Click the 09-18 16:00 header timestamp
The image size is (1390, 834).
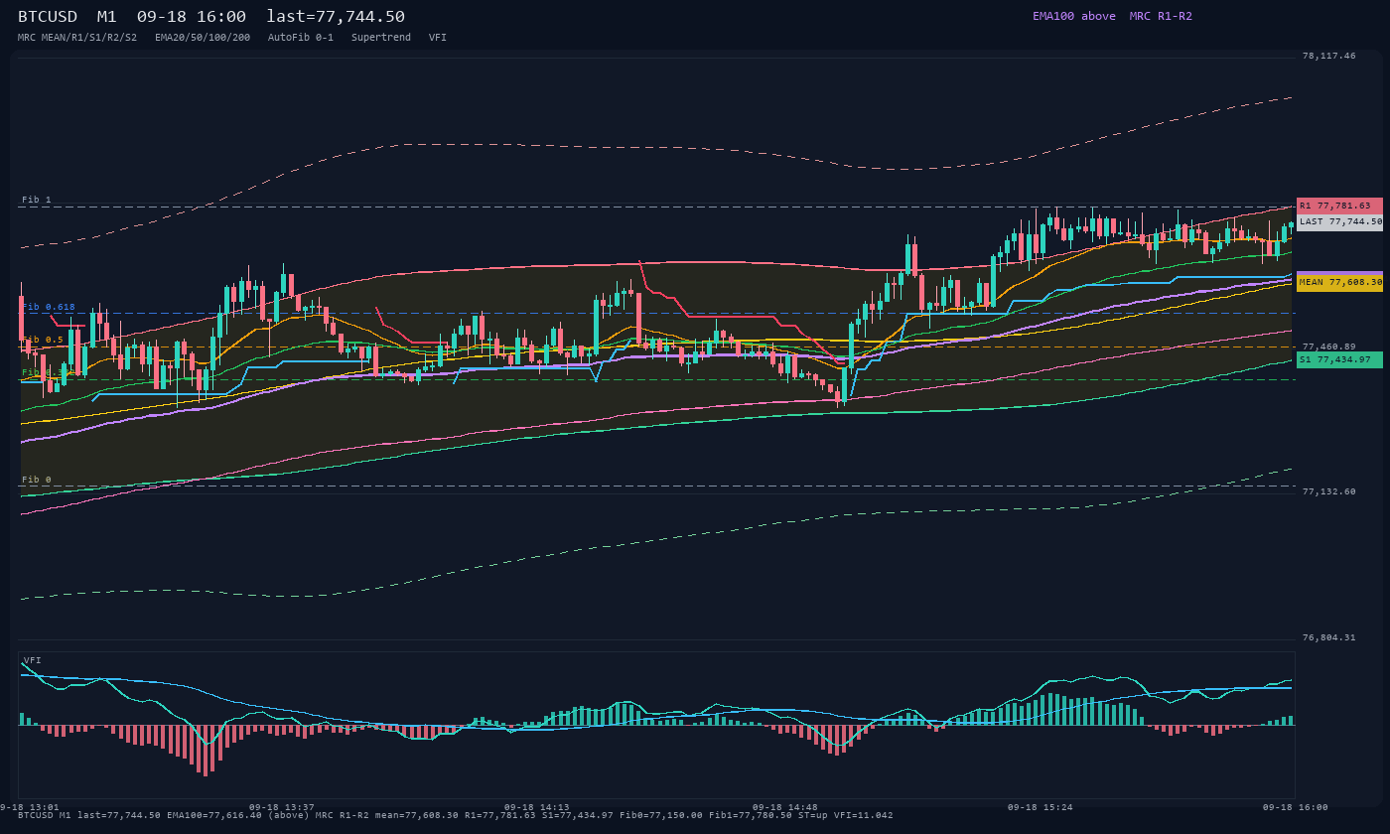coord(192,17)
